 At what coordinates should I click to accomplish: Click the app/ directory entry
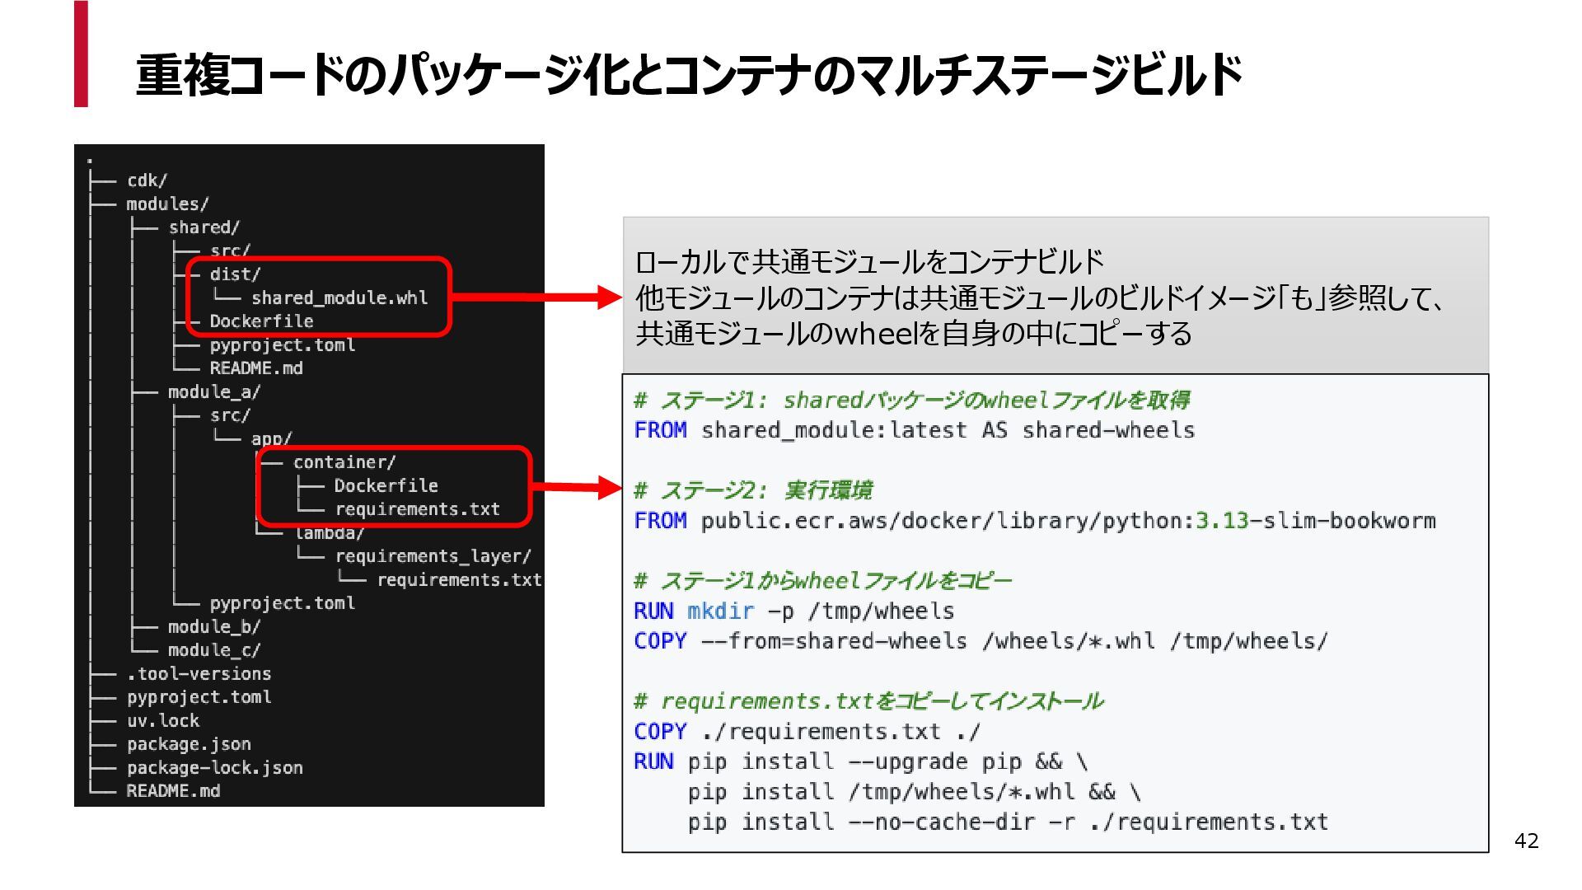pyautogui.click(x=271, y=438)
